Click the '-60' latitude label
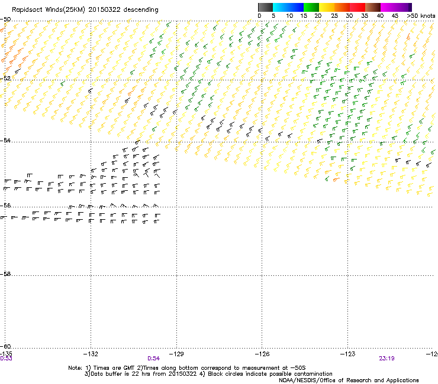 [5, 347]
